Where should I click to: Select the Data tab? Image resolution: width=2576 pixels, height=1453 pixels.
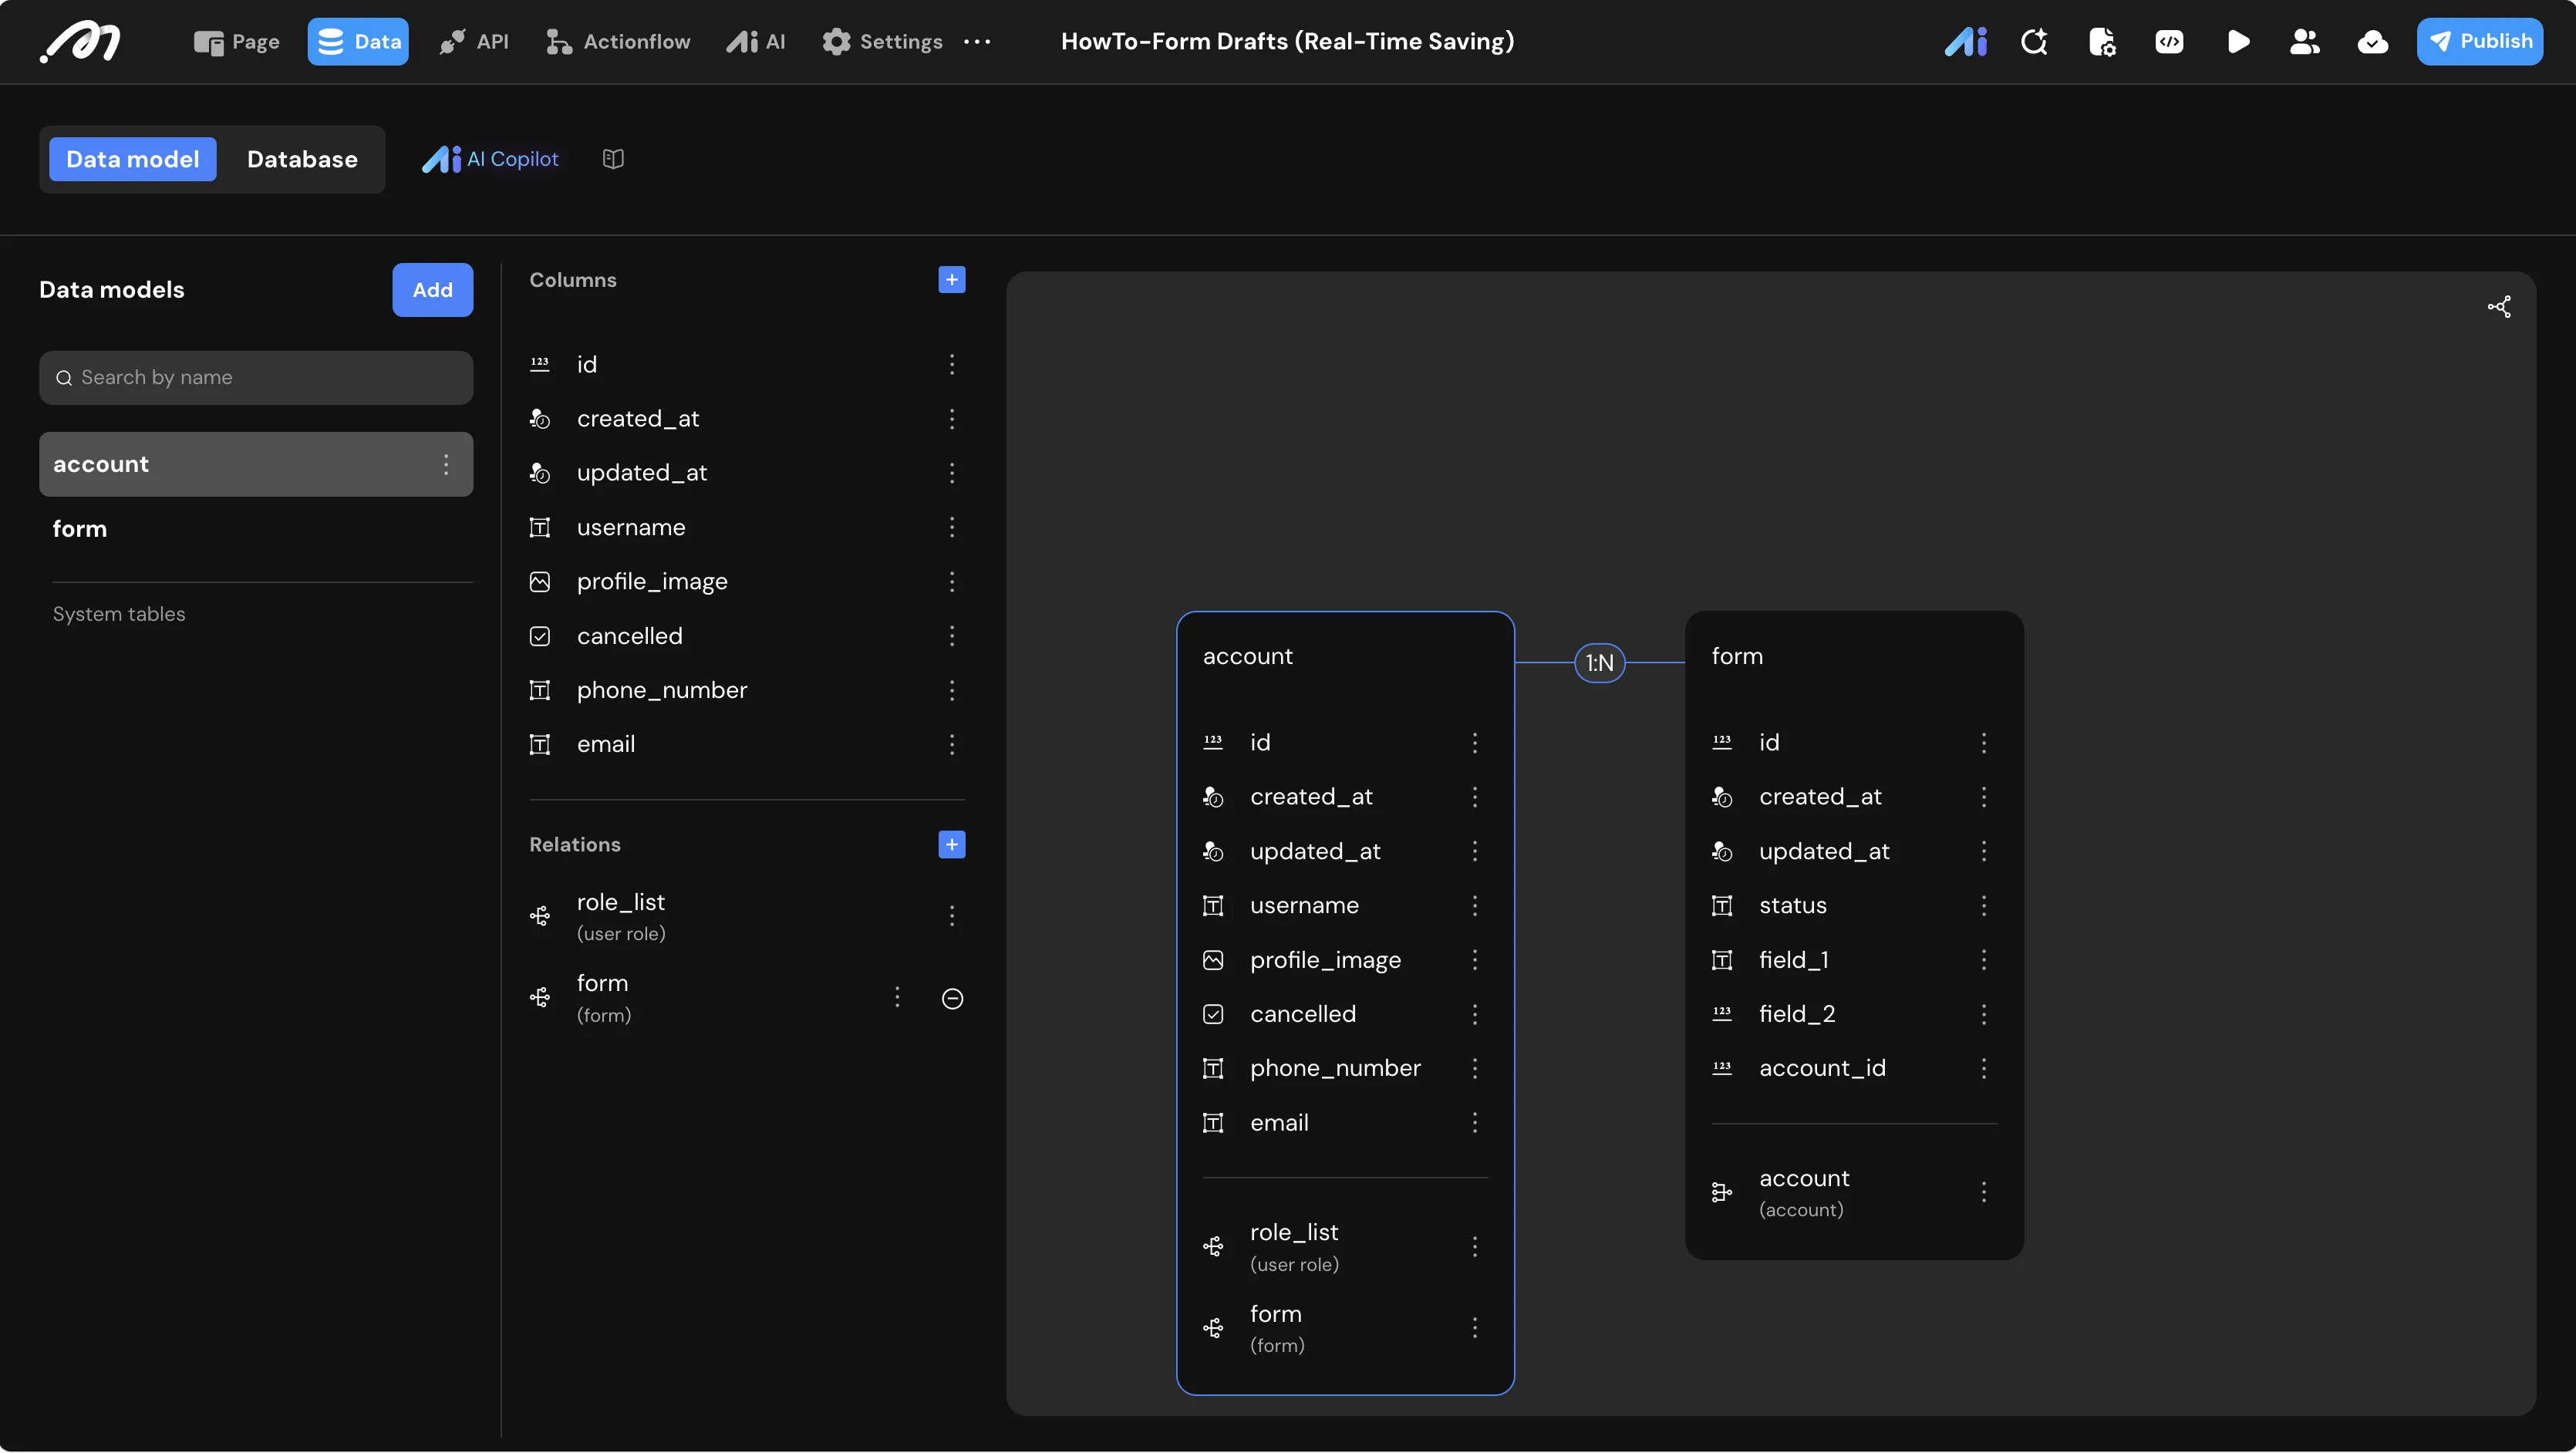pos(358,41)
